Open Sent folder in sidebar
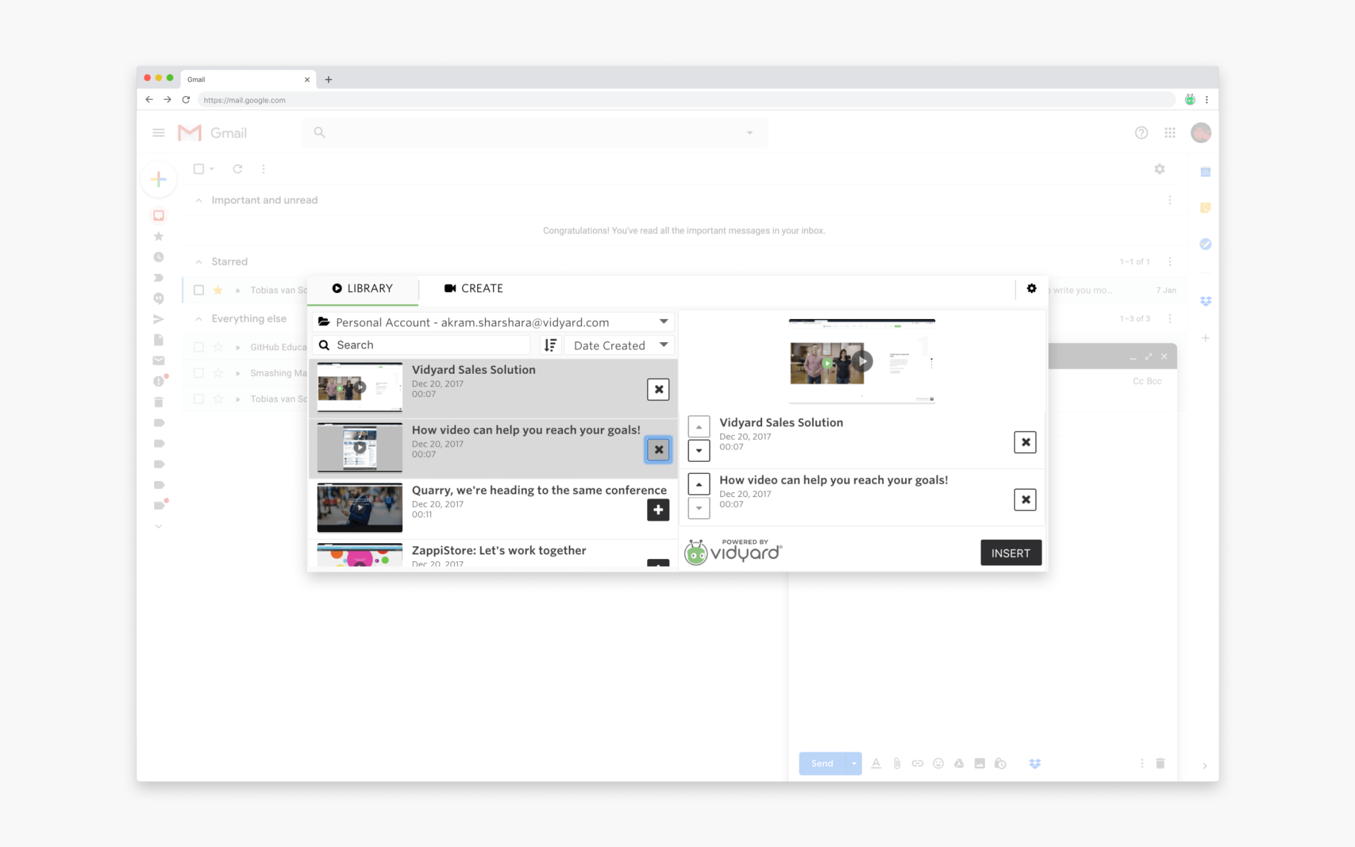The width and height of the screenshot is (1355, 847). (x=159, y=319)
